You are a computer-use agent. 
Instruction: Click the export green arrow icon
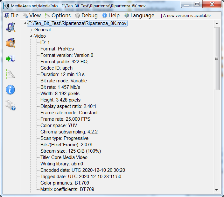pos(10,58)
